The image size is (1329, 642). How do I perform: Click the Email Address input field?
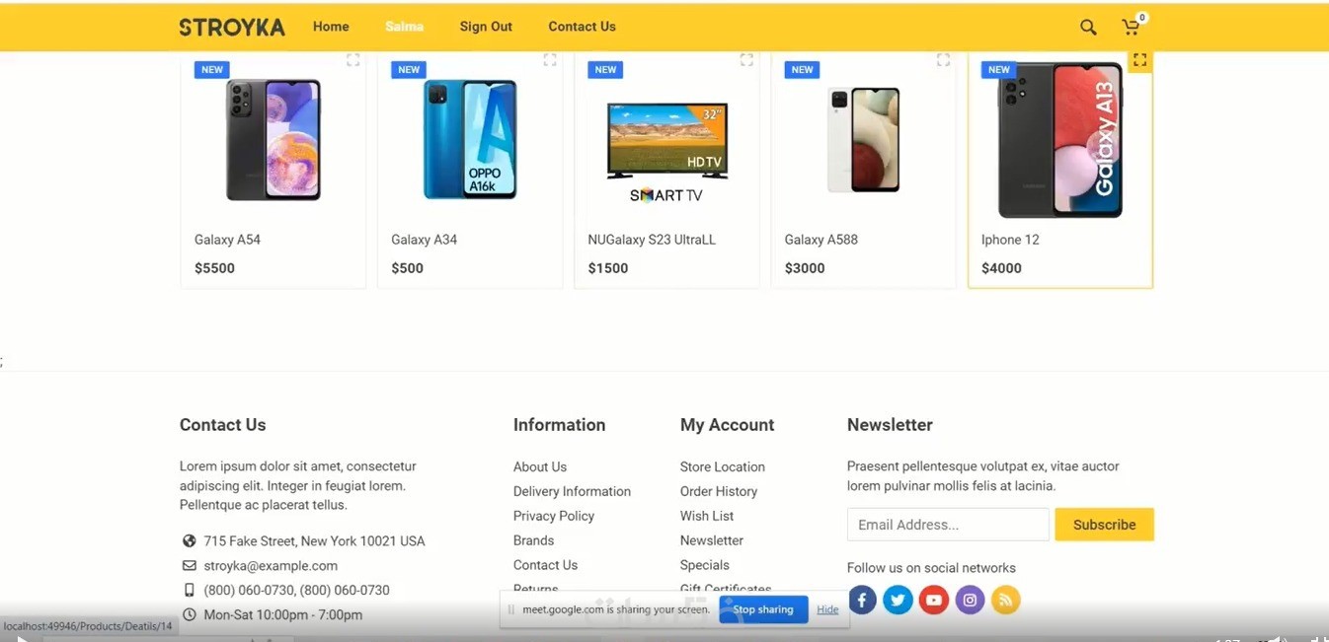(x=948, y=525)
